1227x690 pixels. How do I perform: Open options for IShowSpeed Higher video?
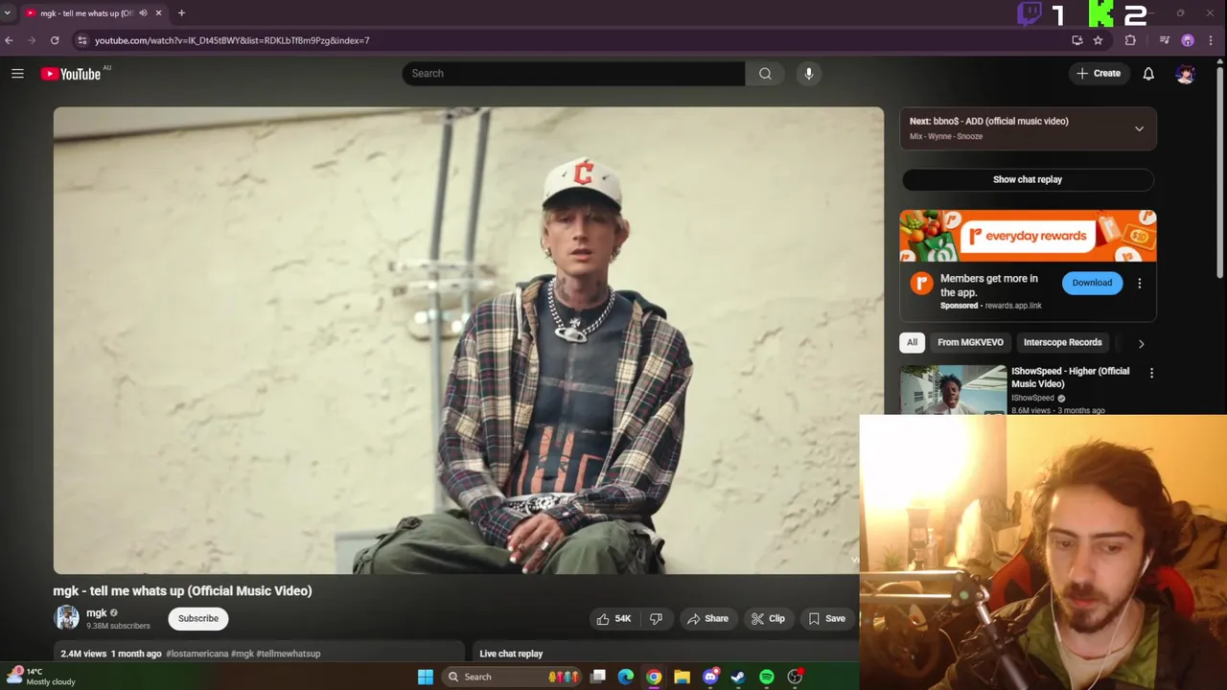pos(1151,373)
